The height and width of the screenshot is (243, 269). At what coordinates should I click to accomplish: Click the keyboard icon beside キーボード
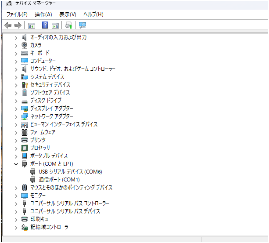(x=25, y=53)
